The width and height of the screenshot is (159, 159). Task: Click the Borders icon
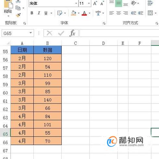(60, 13)
